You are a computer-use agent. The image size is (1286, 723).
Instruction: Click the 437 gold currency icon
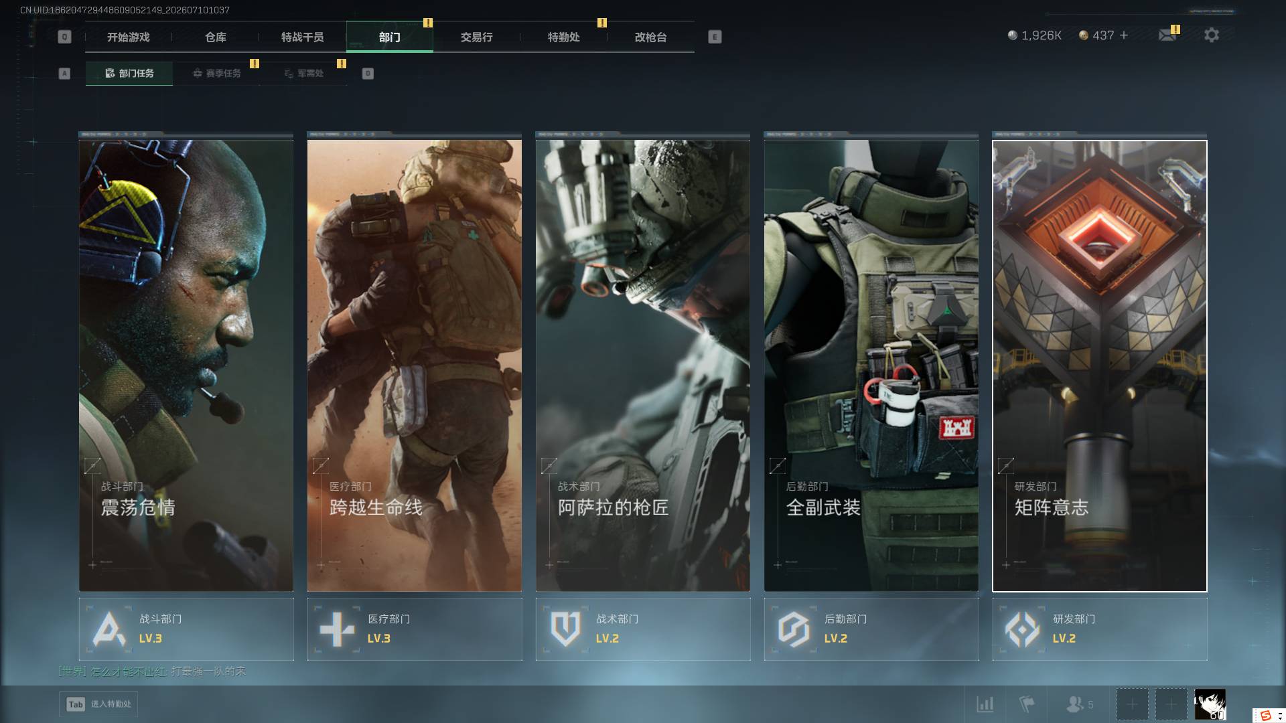[1083, 35]
